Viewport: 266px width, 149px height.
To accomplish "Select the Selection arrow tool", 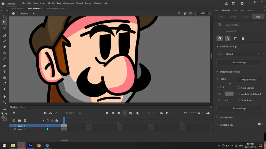I will coord(4,16).
